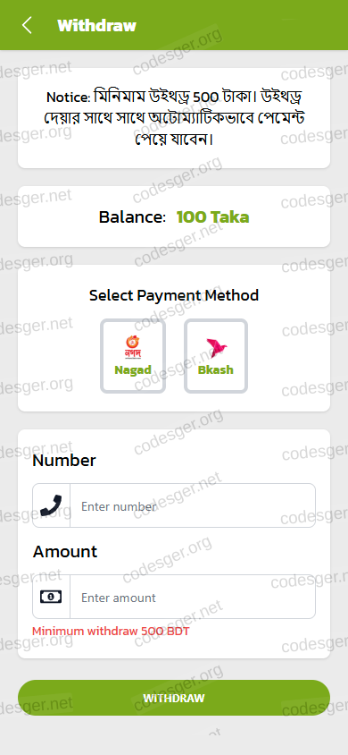This screenshot has width=348, height=755.
Task: Go back using the header arrow
Action: click(x=27, y=25)
